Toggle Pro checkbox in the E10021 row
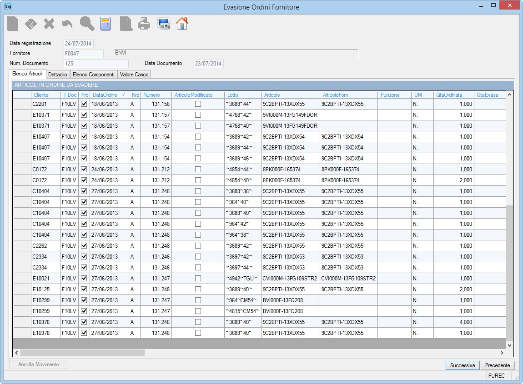The width and height of the screenshot is (523, 384). (x=84, y=278)
